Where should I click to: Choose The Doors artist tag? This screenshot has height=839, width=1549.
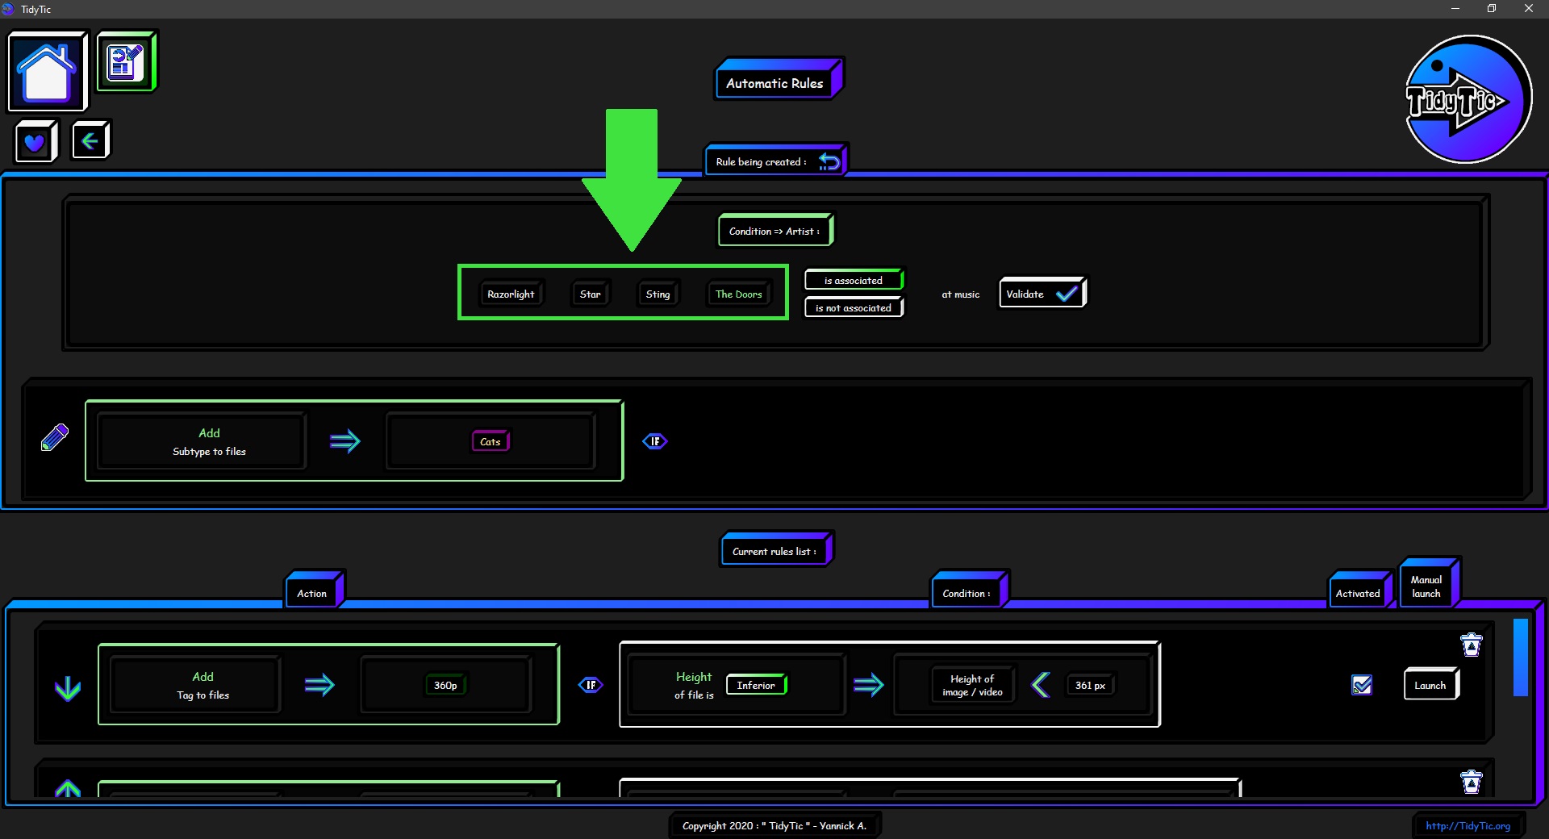(x=739, y=294)
